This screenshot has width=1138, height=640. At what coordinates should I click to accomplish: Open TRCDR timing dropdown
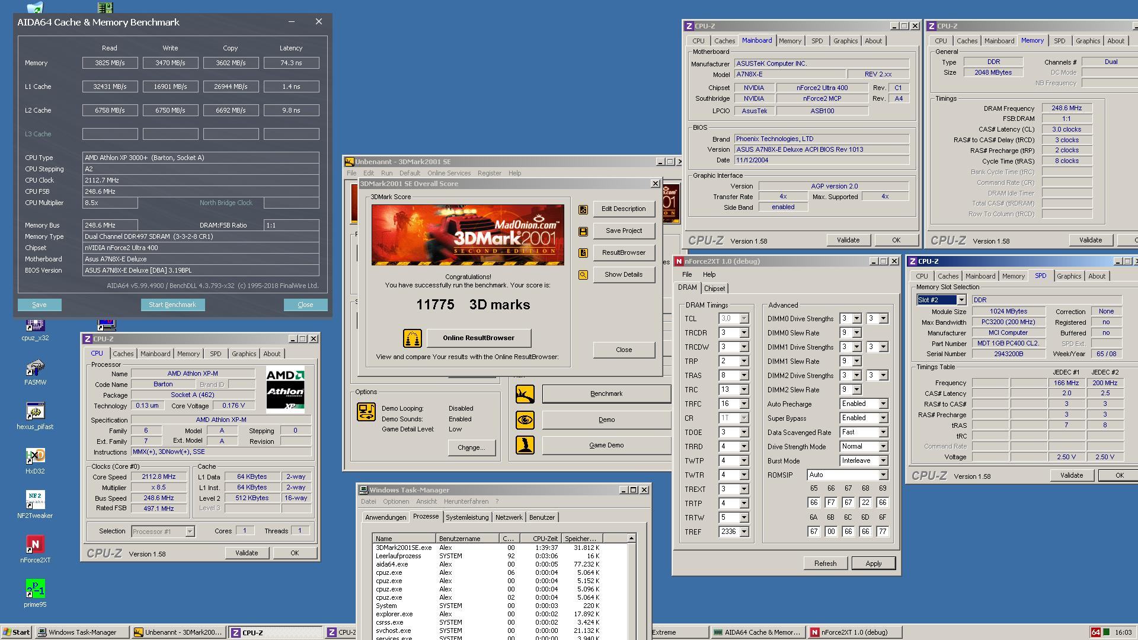pyautogui.click(x=744, y=333)
